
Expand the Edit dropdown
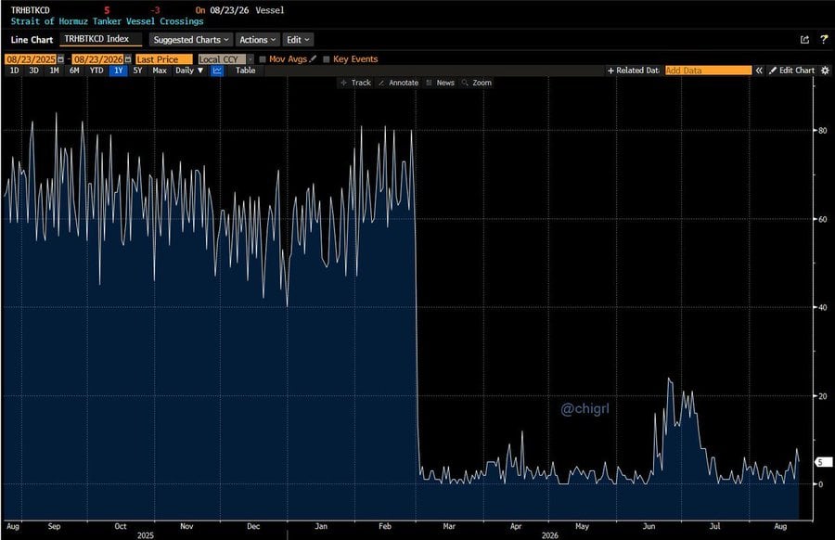click(298, 40)
